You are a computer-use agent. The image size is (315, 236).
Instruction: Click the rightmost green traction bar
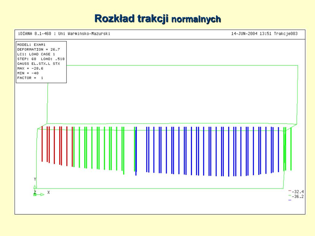click(291, 149)
